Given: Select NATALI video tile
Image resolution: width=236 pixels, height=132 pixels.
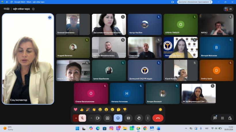Looking at the screenshot, I should (x=216, y=24).
